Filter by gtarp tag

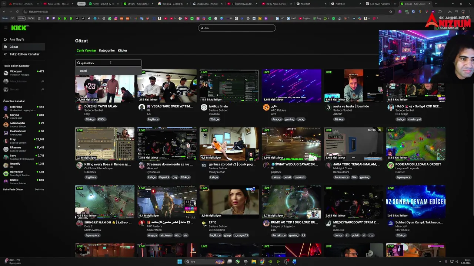(x=227, y=235)
